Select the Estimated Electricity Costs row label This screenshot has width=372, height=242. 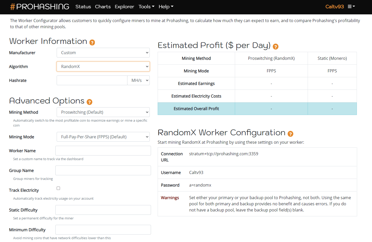[196, 96]
